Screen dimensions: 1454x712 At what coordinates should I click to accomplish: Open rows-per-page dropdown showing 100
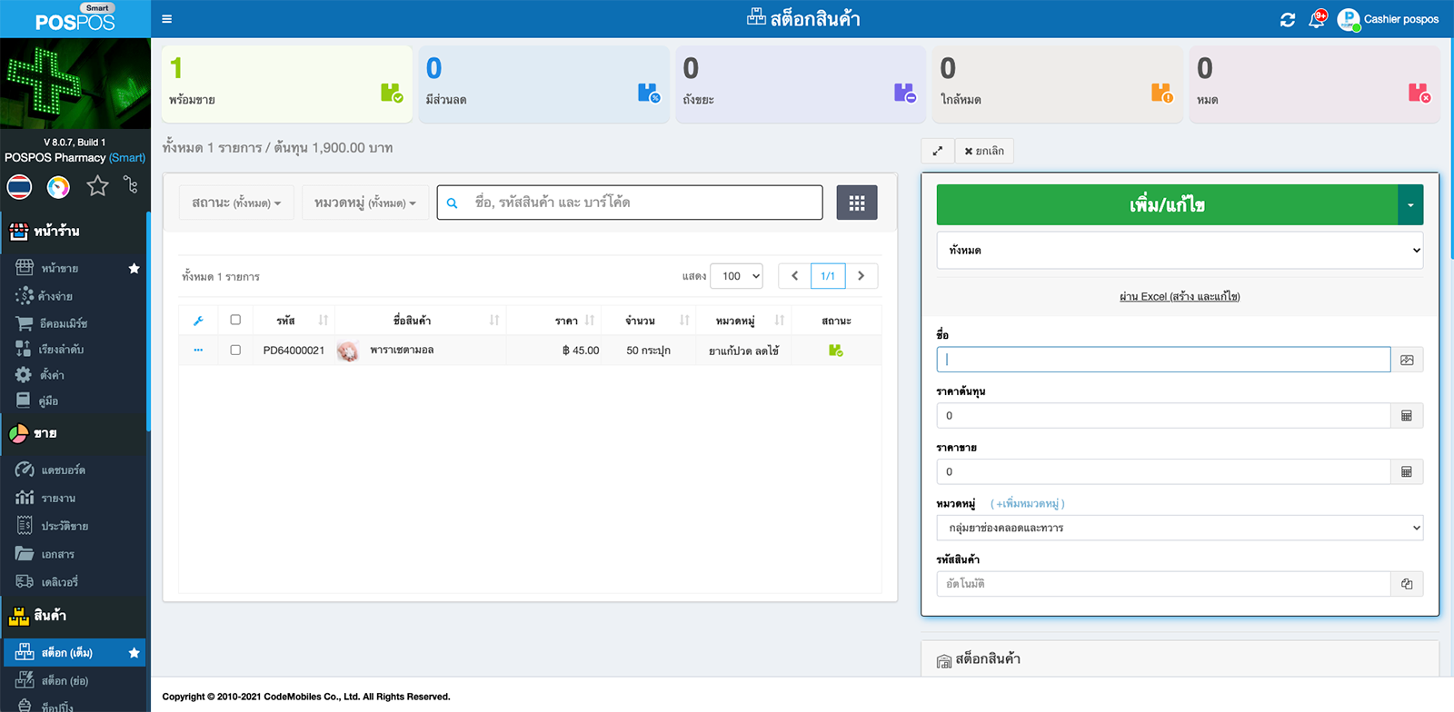pos(736,276)
